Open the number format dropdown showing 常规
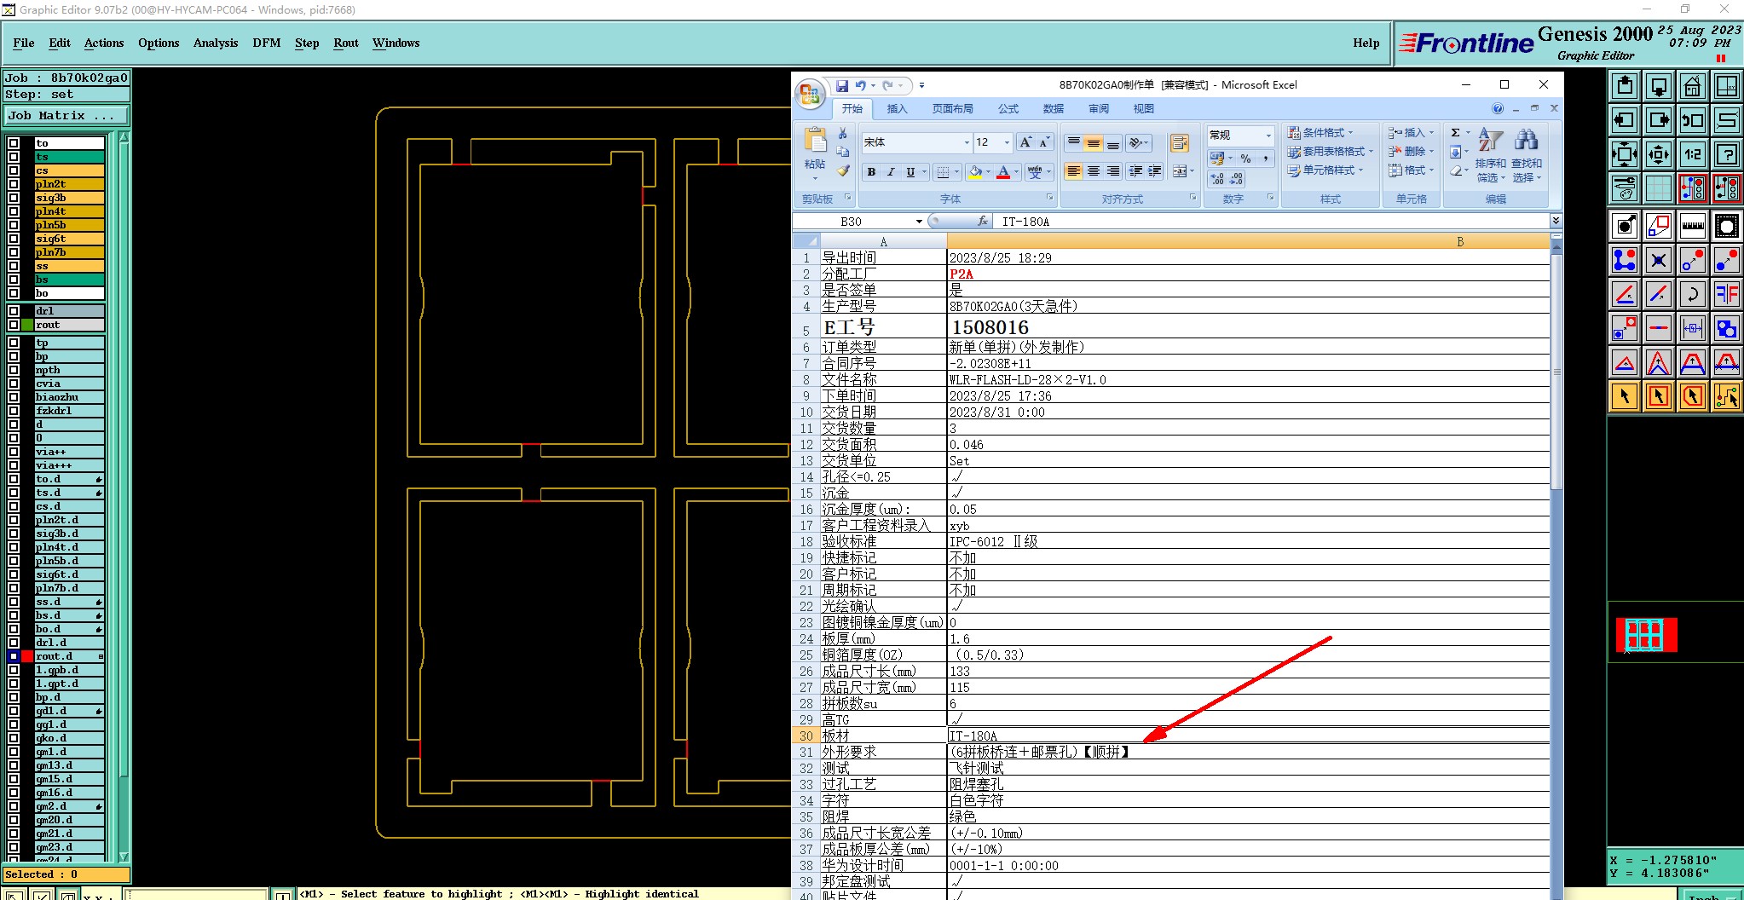This screenshot has height=900, width=1744. point(1268,136)
